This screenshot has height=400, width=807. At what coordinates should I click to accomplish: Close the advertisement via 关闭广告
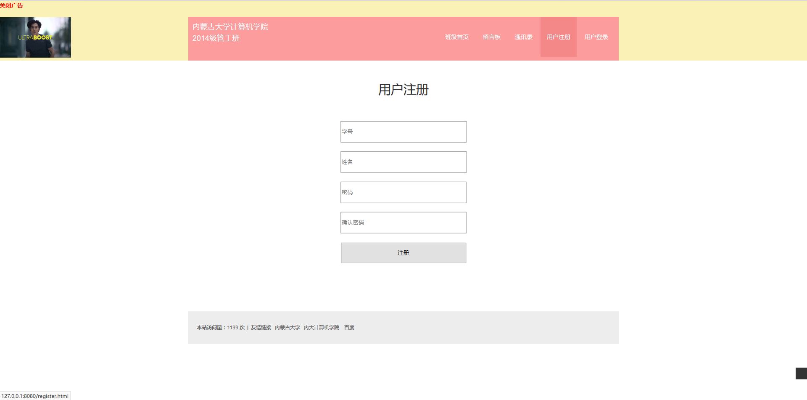tap(12, 5)
